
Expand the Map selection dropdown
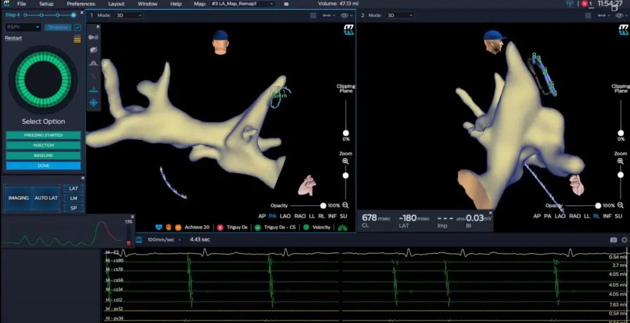tap(243, 4)
